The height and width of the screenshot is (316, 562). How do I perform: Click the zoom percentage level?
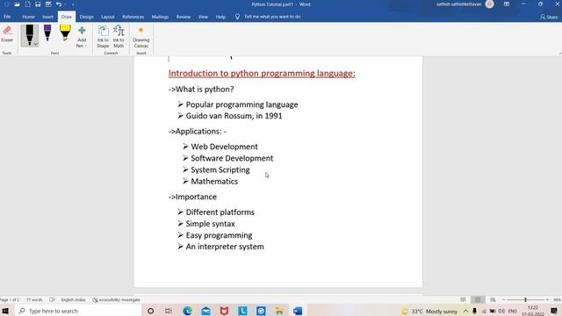click(x=557, y=299)
